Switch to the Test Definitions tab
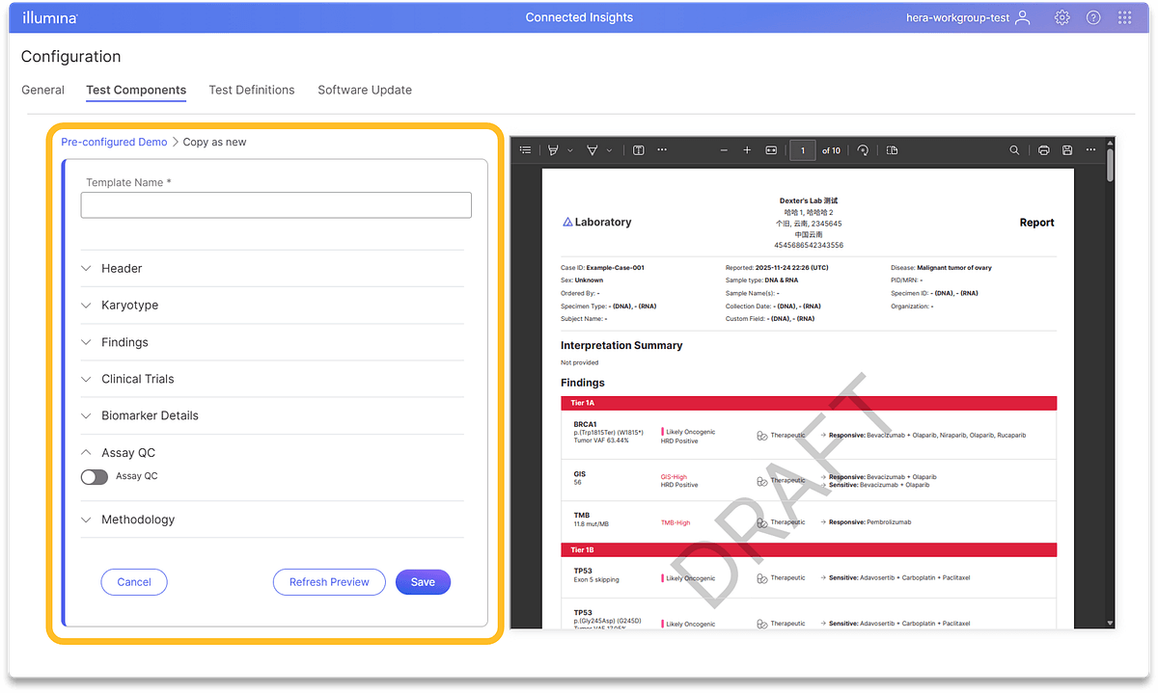 (252, 90)
